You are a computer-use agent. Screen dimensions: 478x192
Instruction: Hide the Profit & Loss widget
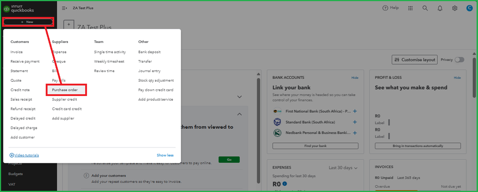pos(457,77)
